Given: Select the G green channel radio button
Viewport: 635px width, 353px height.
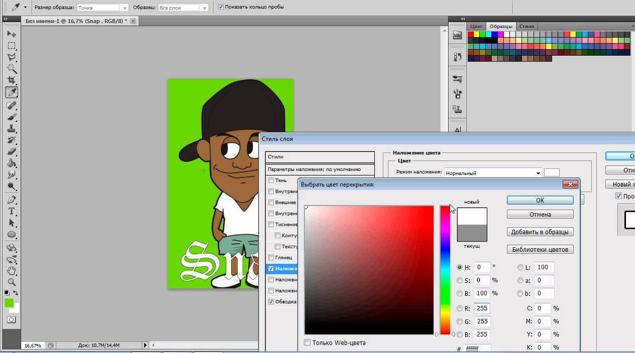Looking at the screenshot, I should click(x=460, y=321).
